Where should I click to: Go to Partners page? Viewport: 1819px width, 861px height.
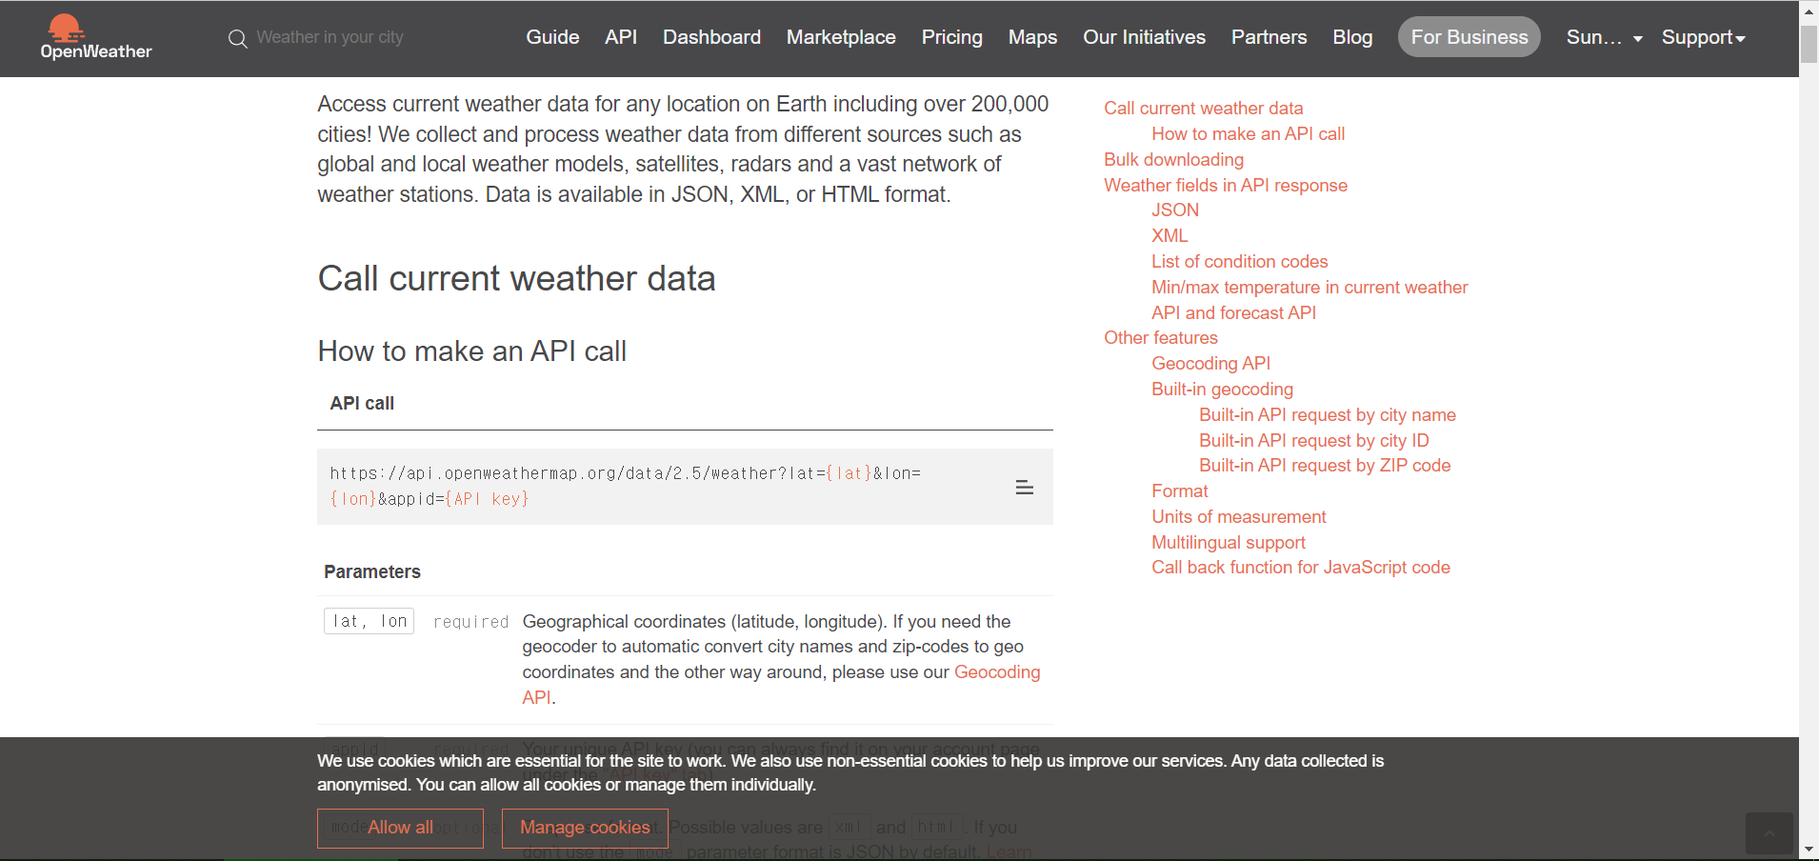click(1269, 37)
